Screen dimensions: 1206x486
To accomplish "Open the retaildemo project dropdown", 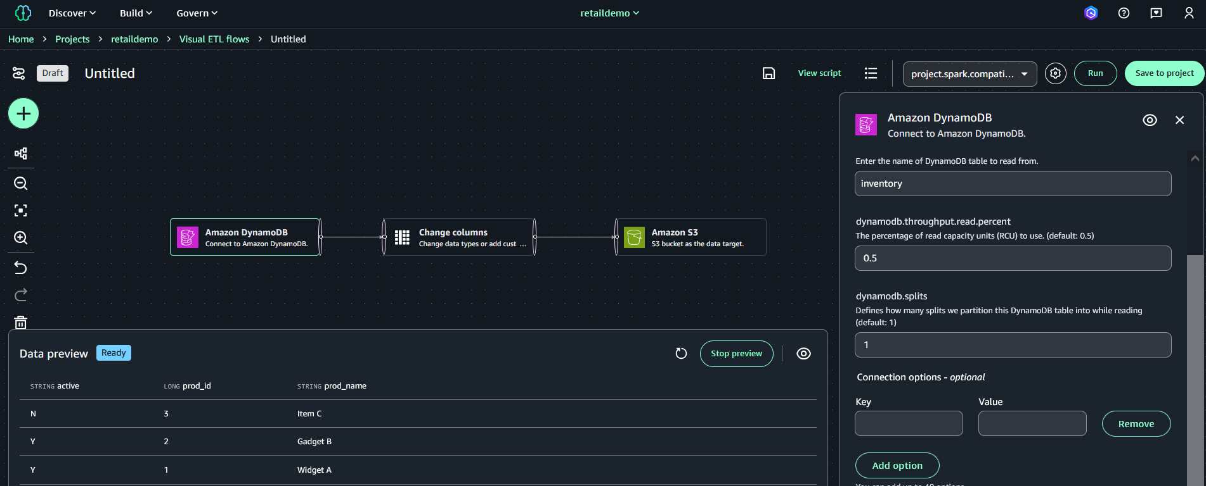I will (x=609, y=13).
